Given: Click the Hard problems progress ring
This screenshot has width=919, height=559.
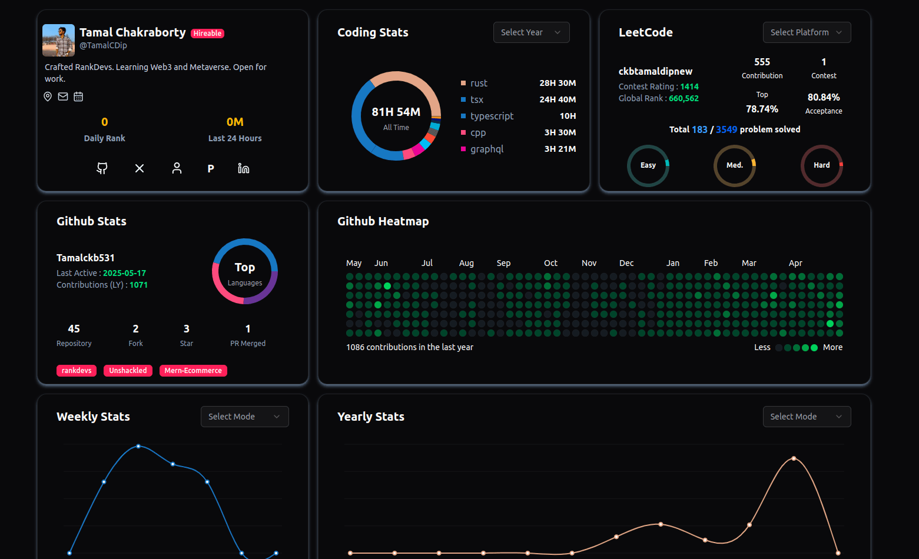Looking at the screenshot, I should coord(822,166).
